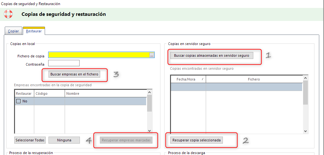324x155 pixels.
Task: Click the server copies list scrollbar thumb
Action: pyautogui.click(x=305, y=92)
